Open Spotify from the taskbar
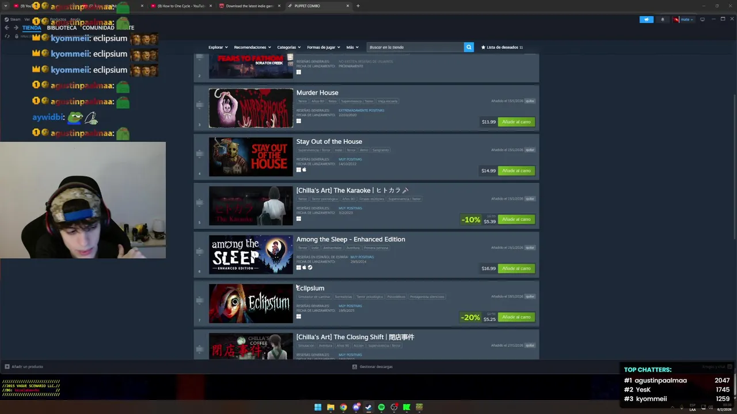 381,407
